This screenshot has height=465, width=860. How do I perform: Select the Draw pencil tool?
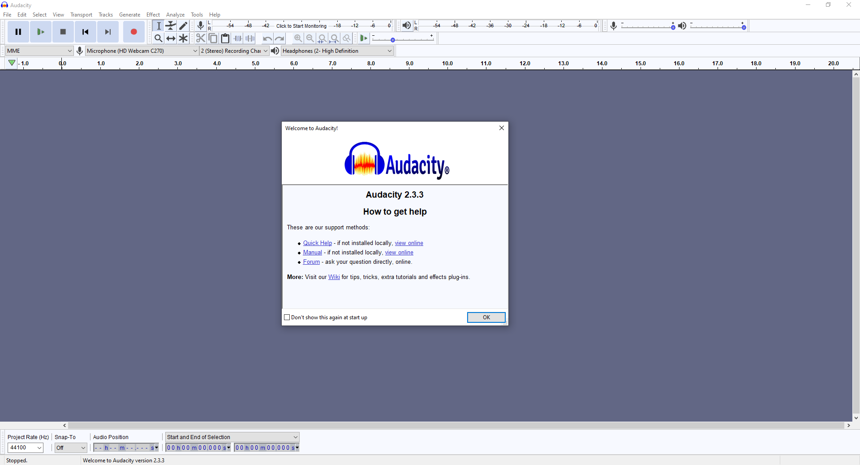click(184, 26)
